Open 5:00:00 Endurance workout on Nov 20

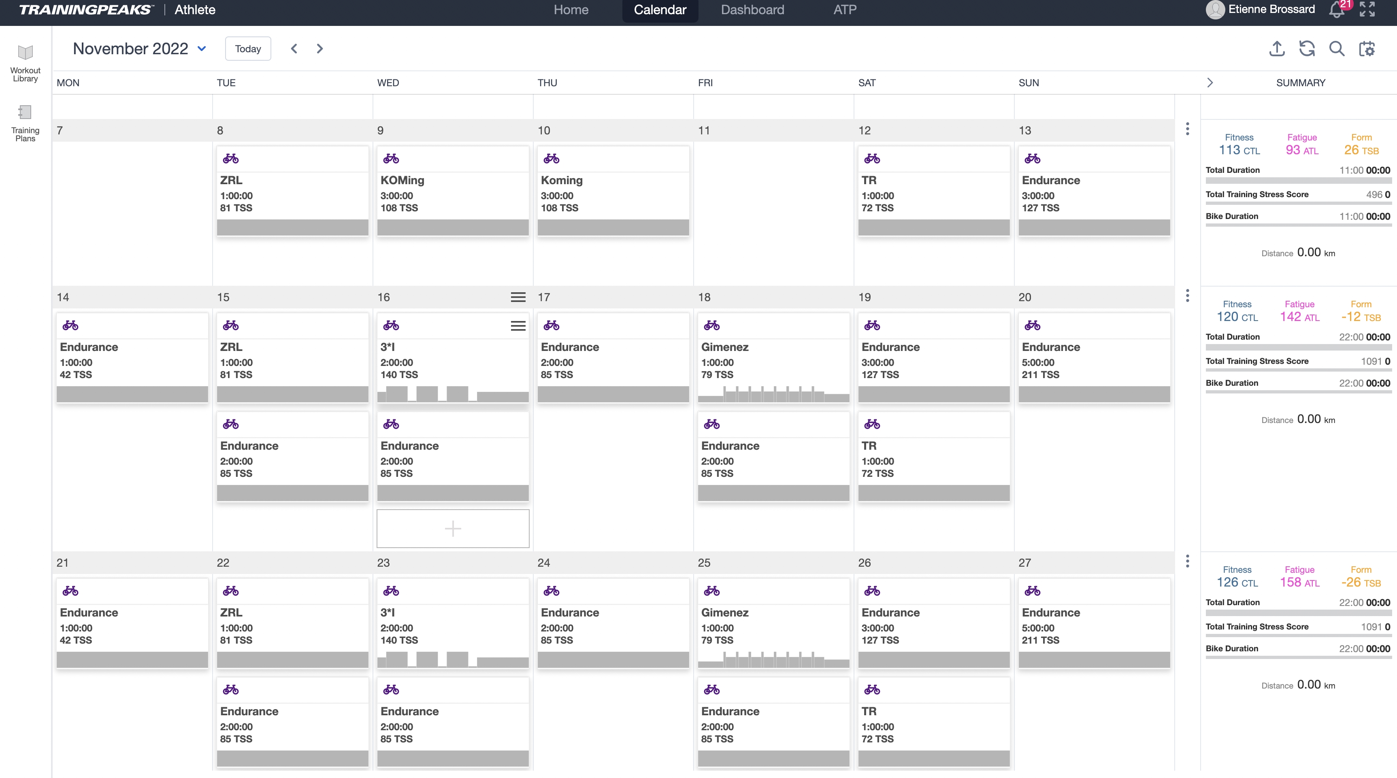[x=1095, y=357]
